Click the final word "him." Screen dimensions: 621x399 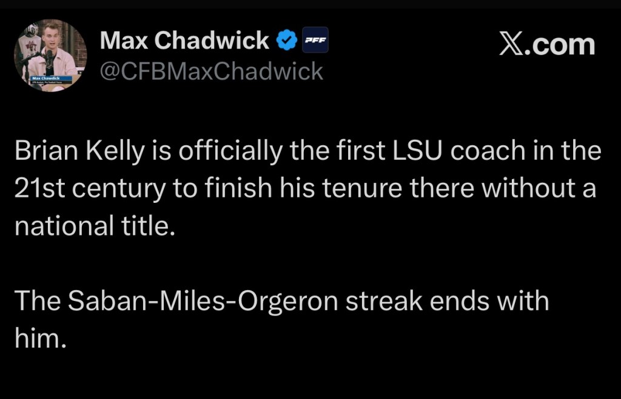(x=39, y=338)
